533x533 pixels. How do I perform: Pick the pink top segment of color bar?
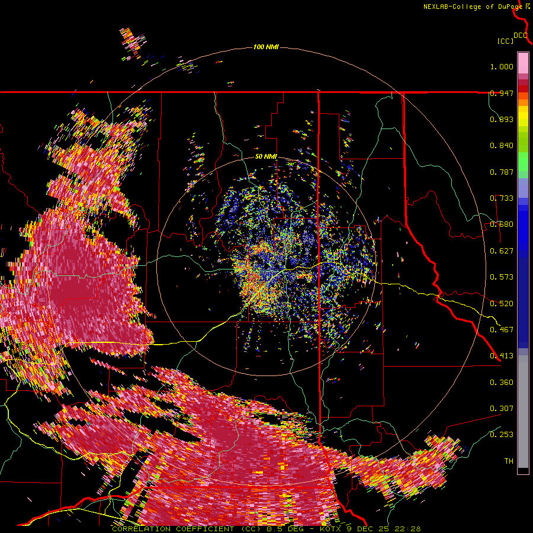pos(523,63)
